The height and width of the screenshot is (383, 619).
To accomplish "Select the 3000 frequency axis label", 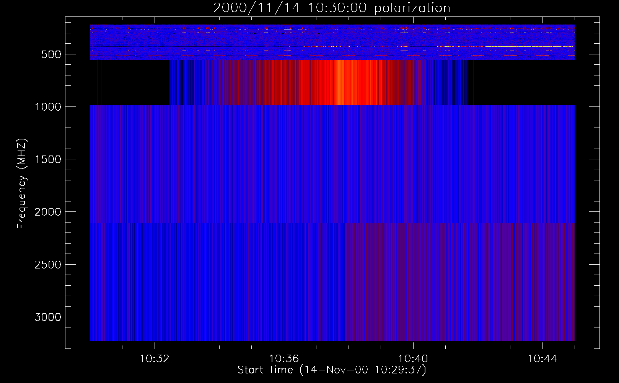I will tap(48, 317).
